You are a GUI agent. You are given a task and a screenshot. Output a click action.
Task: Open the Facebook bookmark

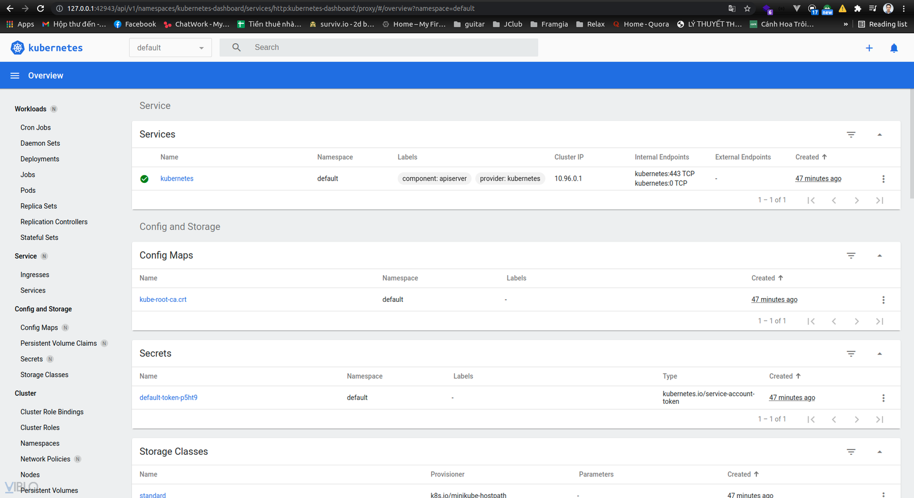click(x=135, y=24)
